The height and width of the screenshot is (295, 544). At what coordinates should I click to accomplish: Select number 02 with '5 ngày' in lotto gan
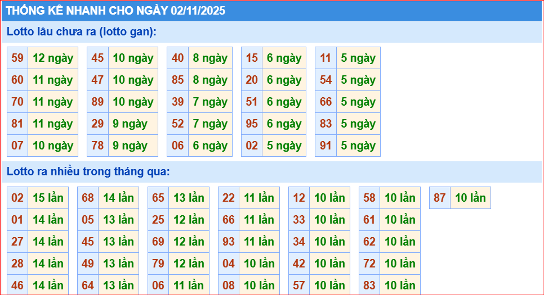pyautogui.click(x=252, y=146)
